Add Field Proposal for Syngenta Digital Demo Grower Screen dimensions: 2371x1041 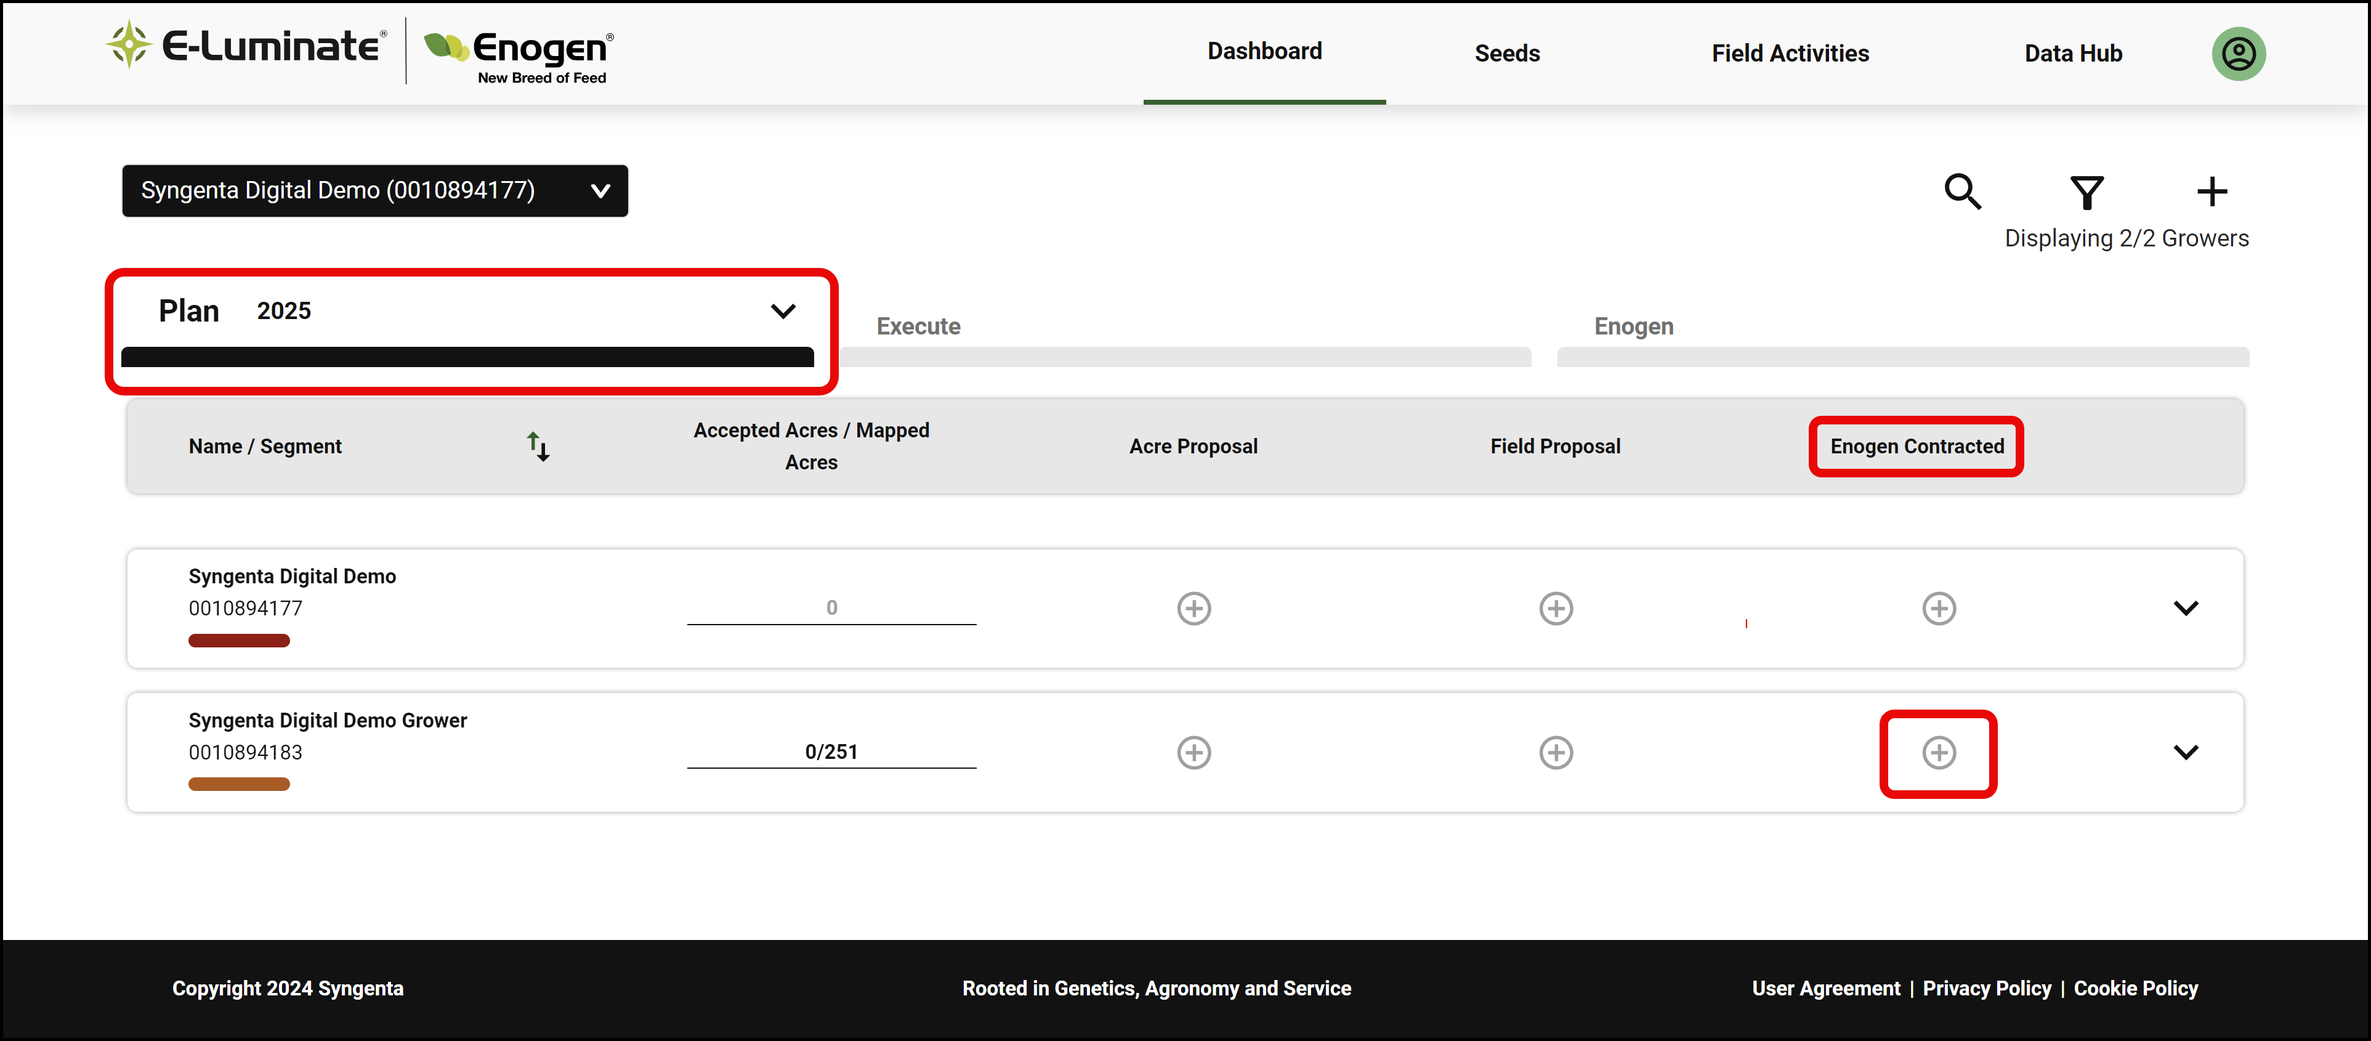(1556, 752)
